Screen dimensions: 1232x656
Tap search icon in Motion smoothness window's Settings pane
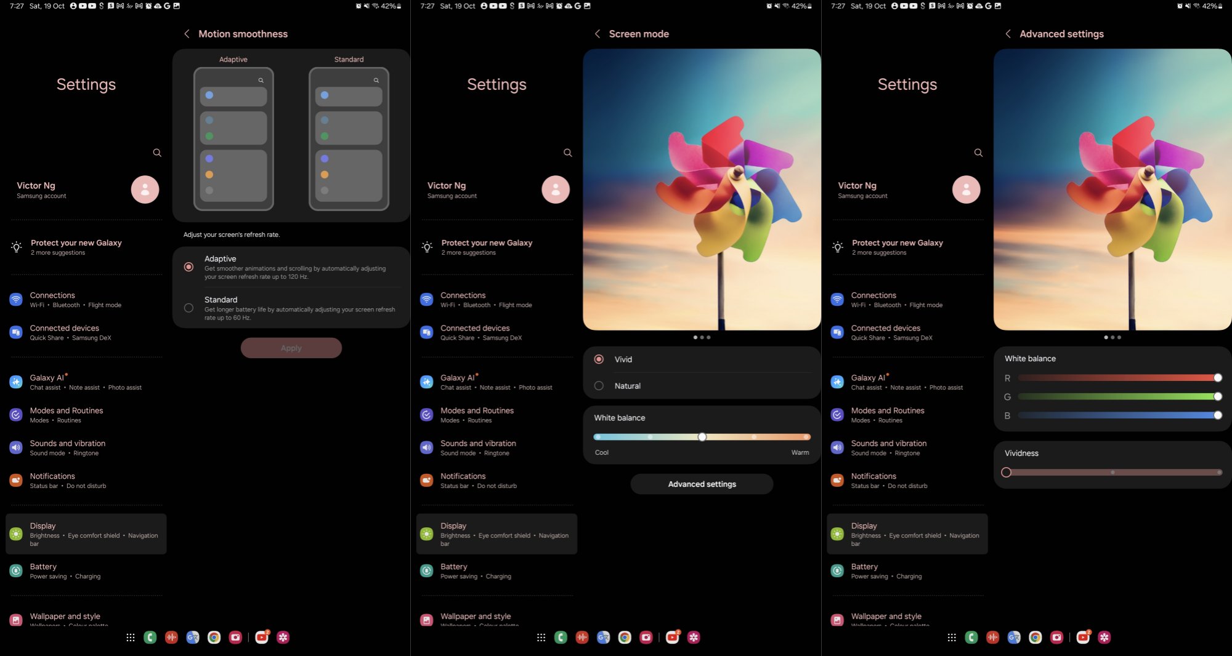pyautogui.click(x=157, y=153)
